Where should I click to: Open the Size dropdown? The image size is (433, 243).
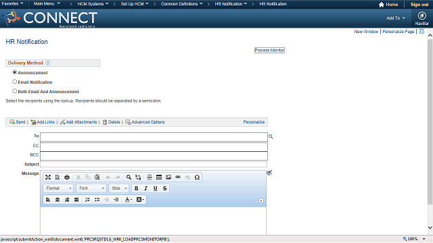coord(119,188)
